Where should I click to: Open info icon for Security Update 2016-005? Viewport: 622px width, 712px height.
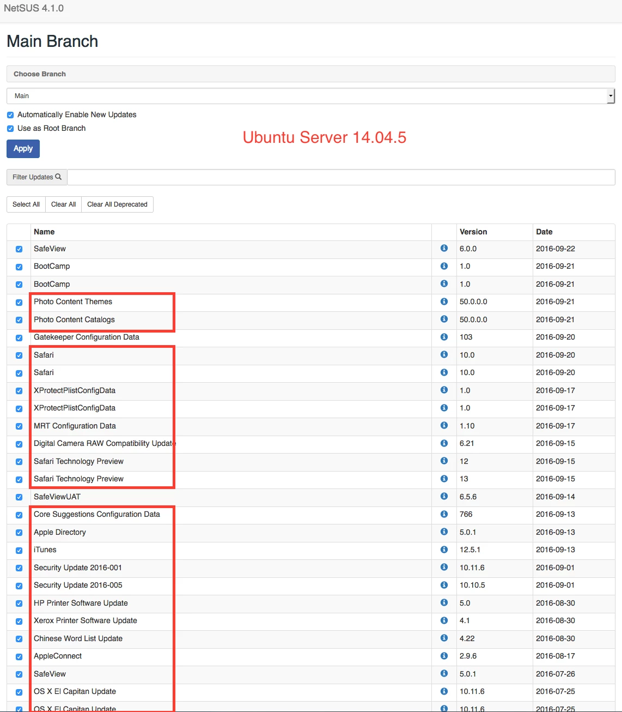444,585
